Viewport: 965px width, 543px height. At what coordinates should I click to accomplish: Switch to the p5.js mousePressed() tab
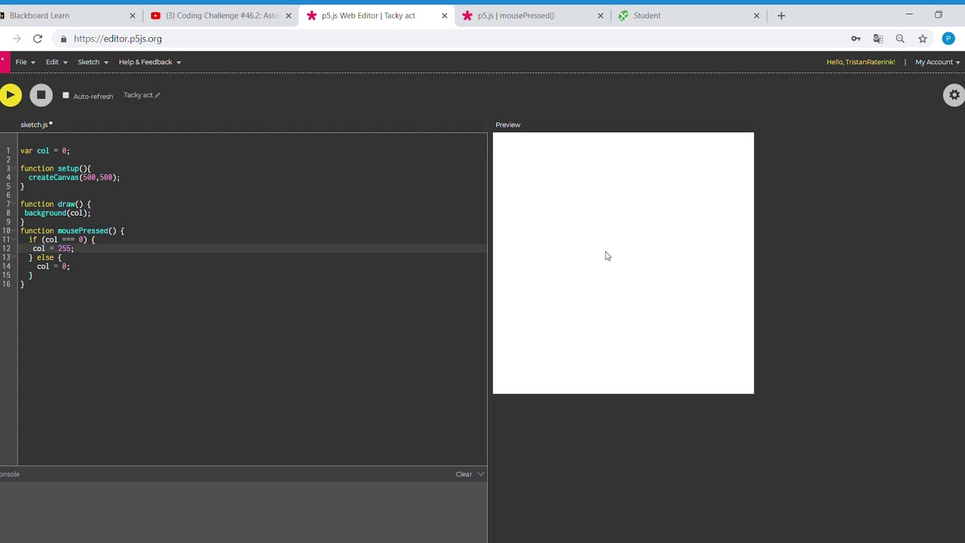coord(532,15)
